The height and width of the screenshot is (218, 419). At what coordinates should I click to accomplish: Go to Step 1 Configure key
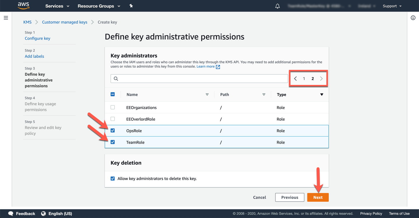pos(37,38)
